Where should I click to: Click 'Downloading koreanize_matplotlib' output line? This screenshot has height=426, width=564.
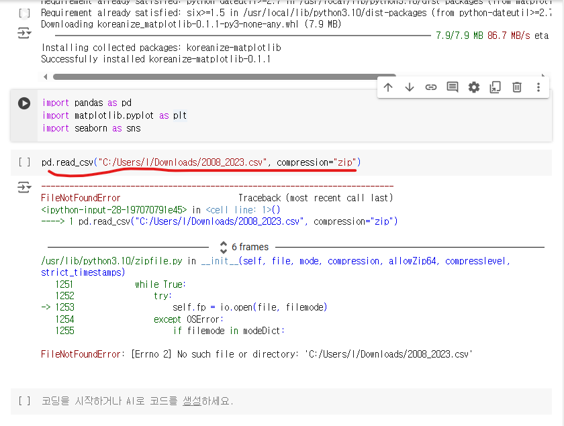(191, 24)
